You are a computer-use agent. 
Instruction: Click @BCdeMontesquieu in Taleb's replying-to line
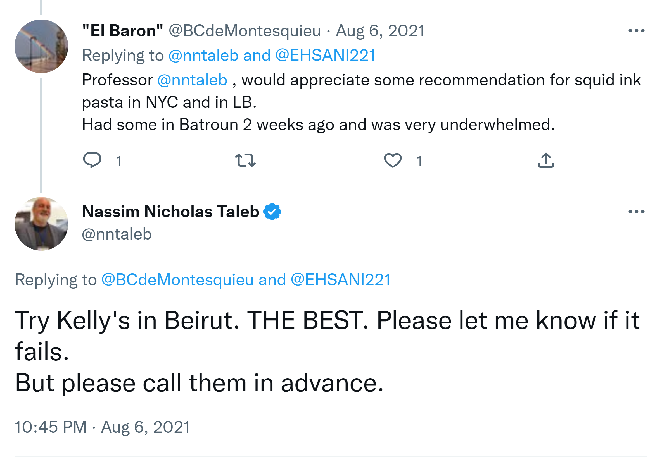click(177, 280)
